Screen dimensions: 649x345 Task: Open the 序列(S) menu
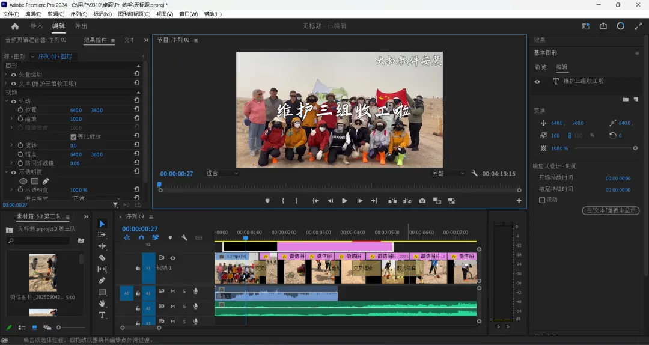(x=79, y=14)
